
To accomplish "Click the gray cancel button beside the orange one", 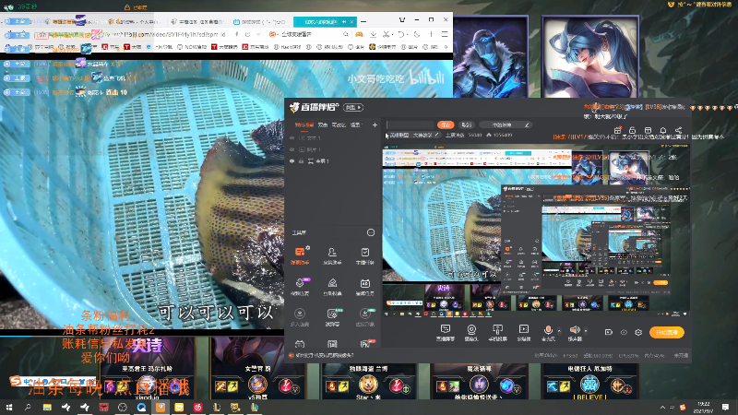I will pyautogui.click(x=466, y=125).
